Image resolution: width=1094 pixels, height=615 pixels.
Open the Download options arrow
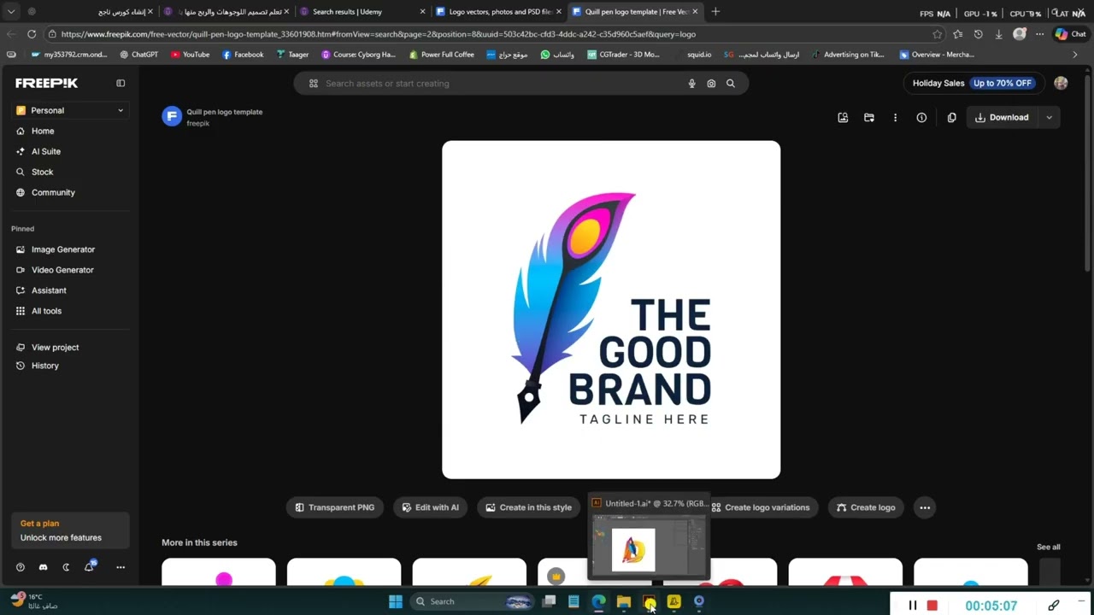(1049, 118)
